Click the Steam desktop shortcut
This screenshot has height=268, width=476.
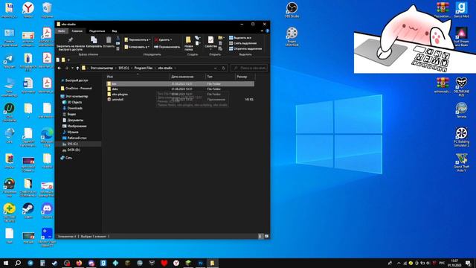point(28,211)
